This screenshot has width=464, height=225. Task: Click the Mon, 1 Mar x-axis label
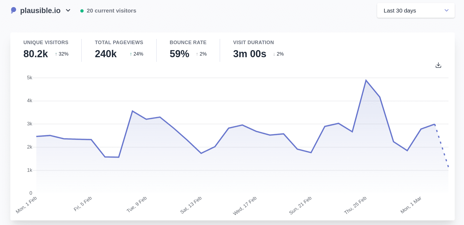pyautogui.click(x=411, y=205)
